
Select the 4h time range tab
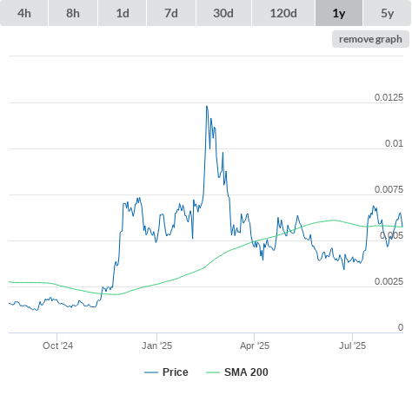pyautogui.click(x=24, y=13)
